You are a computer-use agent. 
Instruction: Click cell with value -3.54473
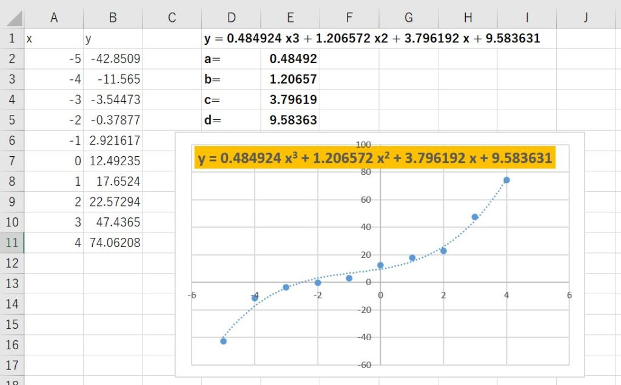[x=113, y=100]
